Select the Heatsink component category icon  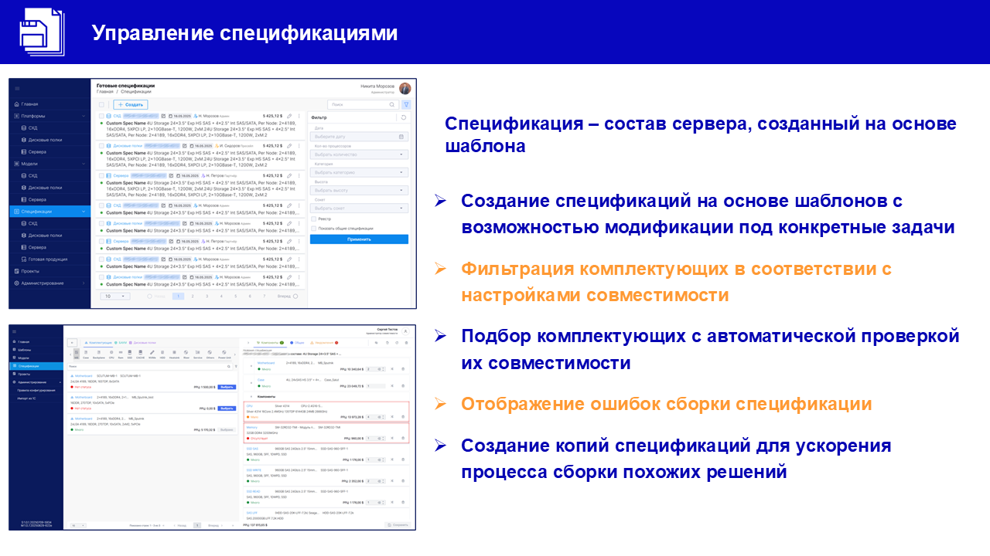coord(174,355)
